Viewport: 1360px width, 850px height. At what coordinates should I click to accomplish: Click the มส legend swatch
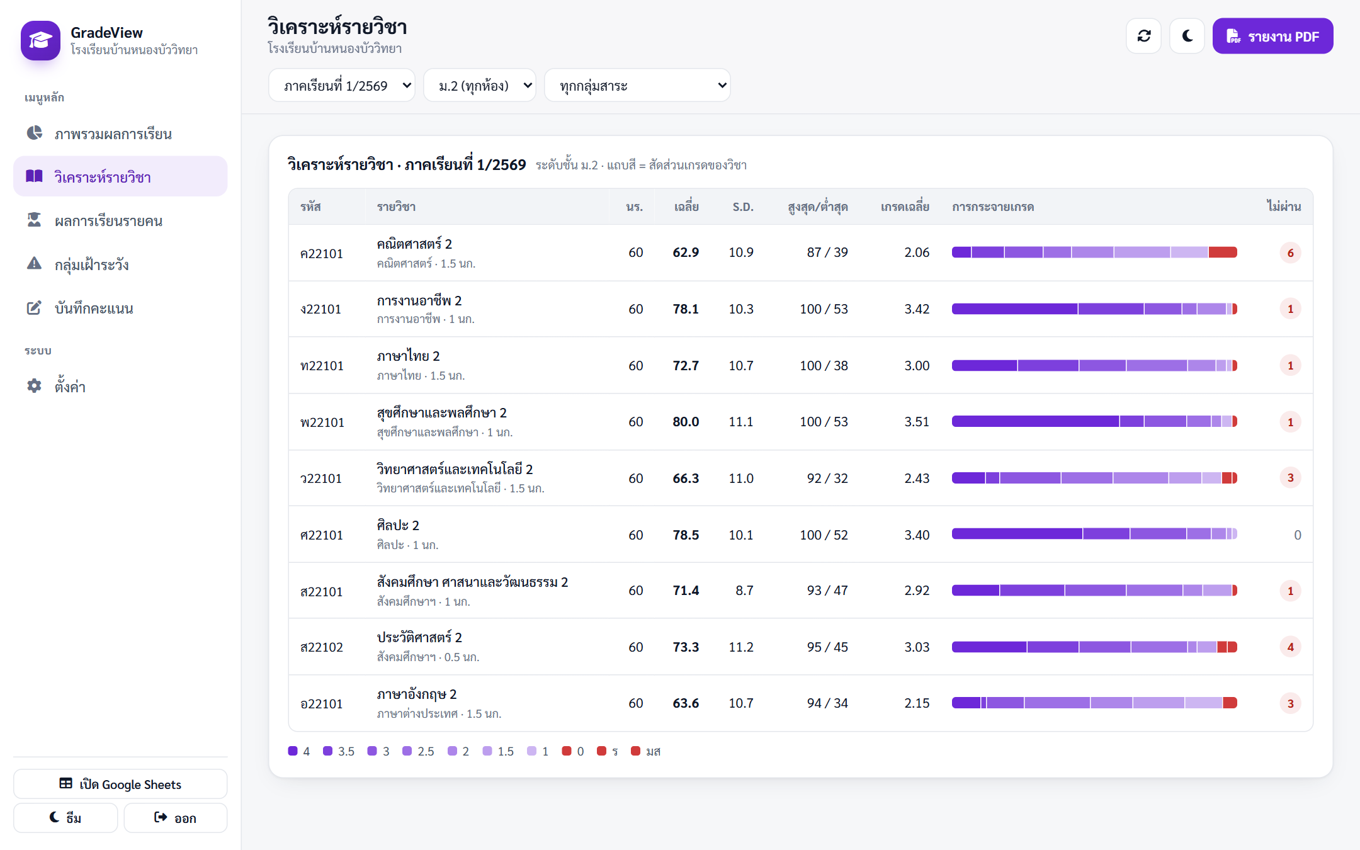(635, 751)
